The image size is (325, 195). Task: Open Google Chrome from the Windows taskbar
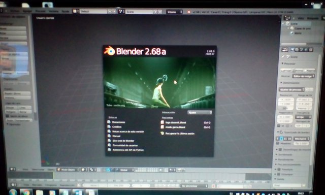click(26, 192)
